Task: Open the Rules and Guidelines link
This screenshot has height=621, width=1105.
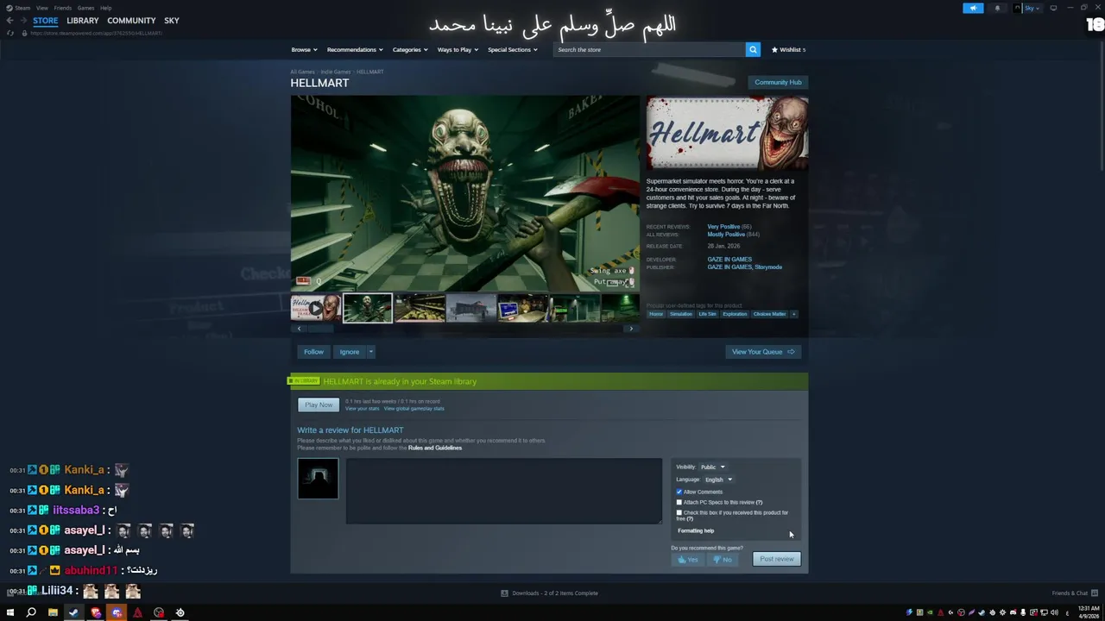Action: coord(435,448)
